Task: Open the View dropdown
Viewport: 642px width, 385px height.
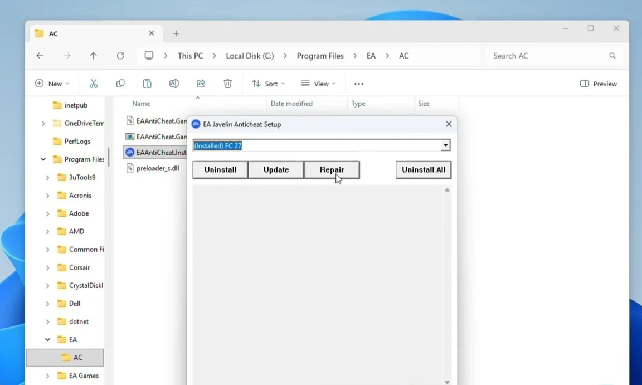Action: (x=318, y=84)
